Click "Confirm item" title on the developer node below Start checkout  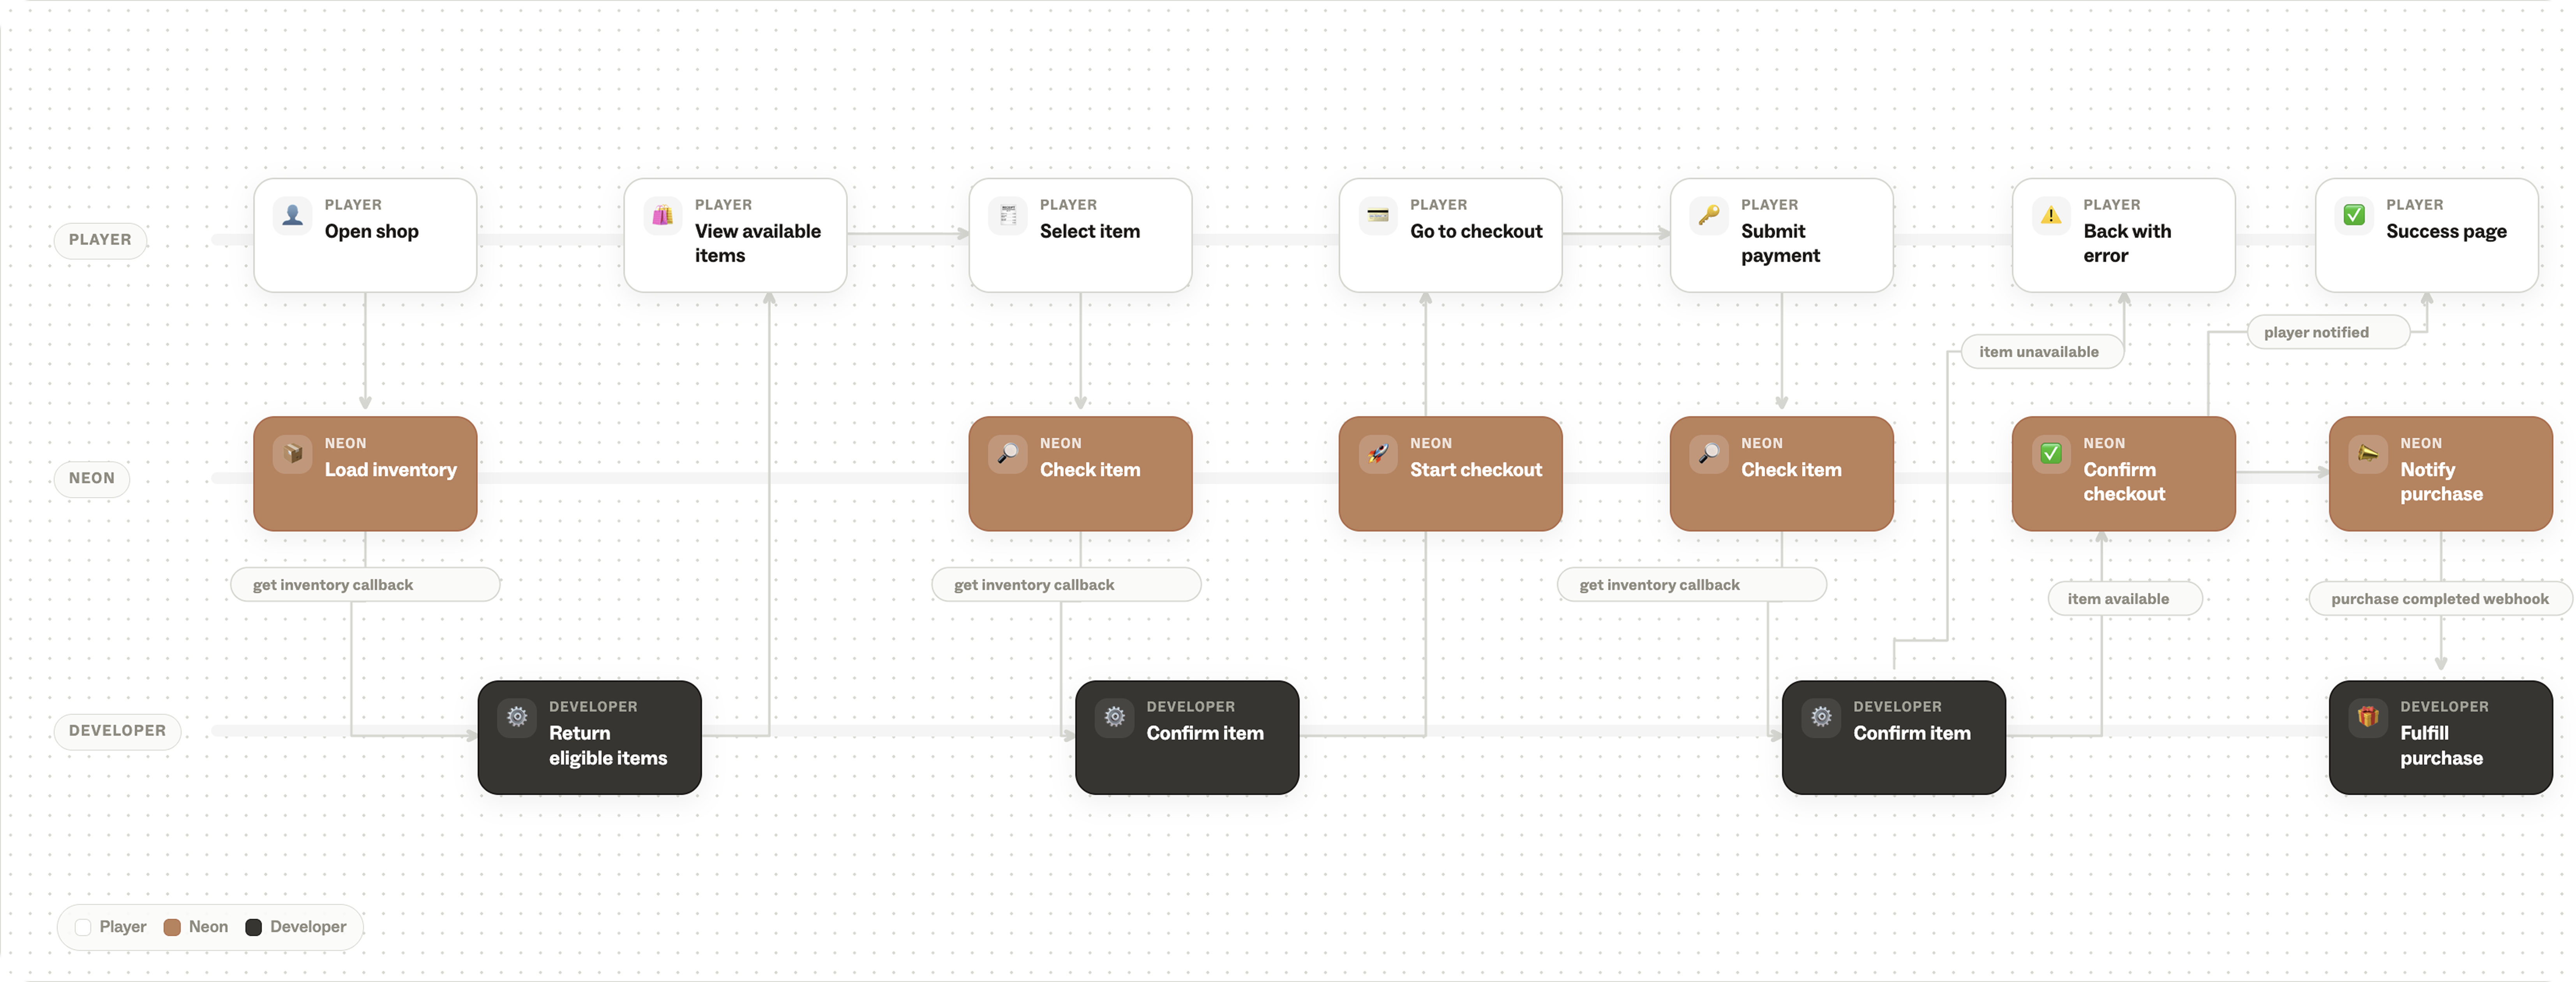(x=1205, y=734)
